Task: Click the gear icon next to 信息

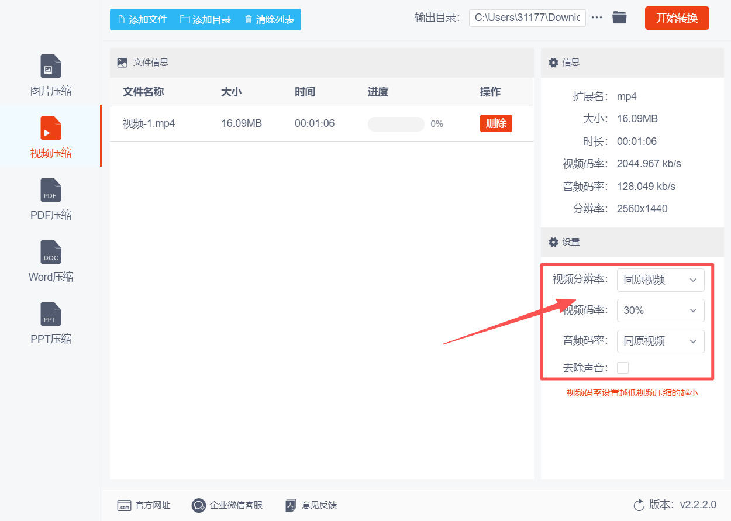Action: [553, 63]
